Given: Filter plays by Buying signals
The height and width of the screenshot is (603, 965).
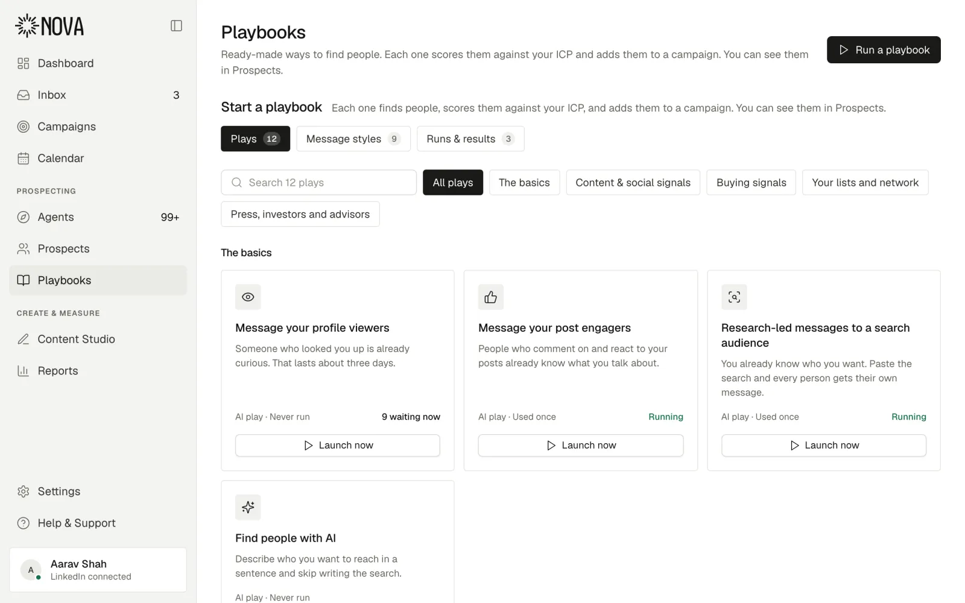Looking at the screenshot, I should [x=751, y=183].
